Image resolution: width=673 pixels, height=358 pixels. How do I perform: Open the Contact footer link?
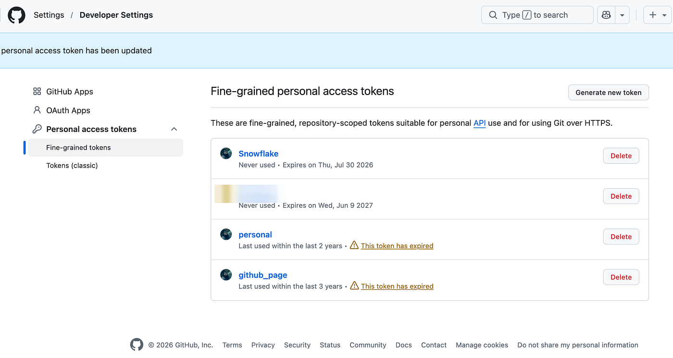(434, 345)
